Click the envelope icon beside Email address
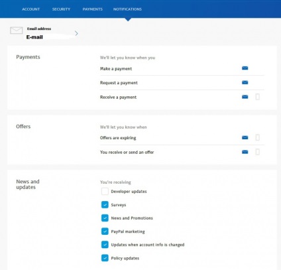Image resolution: width=281 pixels, height=270 pixels. (x=16, y=31)
